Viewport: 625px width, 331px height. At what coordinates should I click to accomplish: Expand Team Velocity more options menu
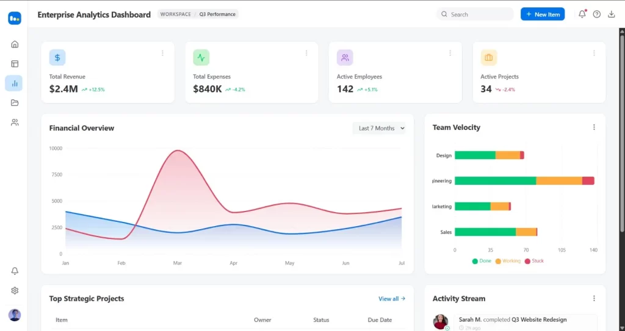pos(594,127)
